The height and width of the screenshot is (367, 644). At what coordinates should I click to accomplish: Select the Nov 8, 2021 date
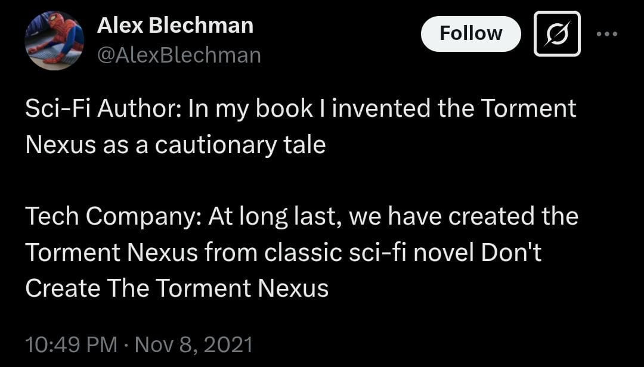pyautogui.click(x=193, y=344)
